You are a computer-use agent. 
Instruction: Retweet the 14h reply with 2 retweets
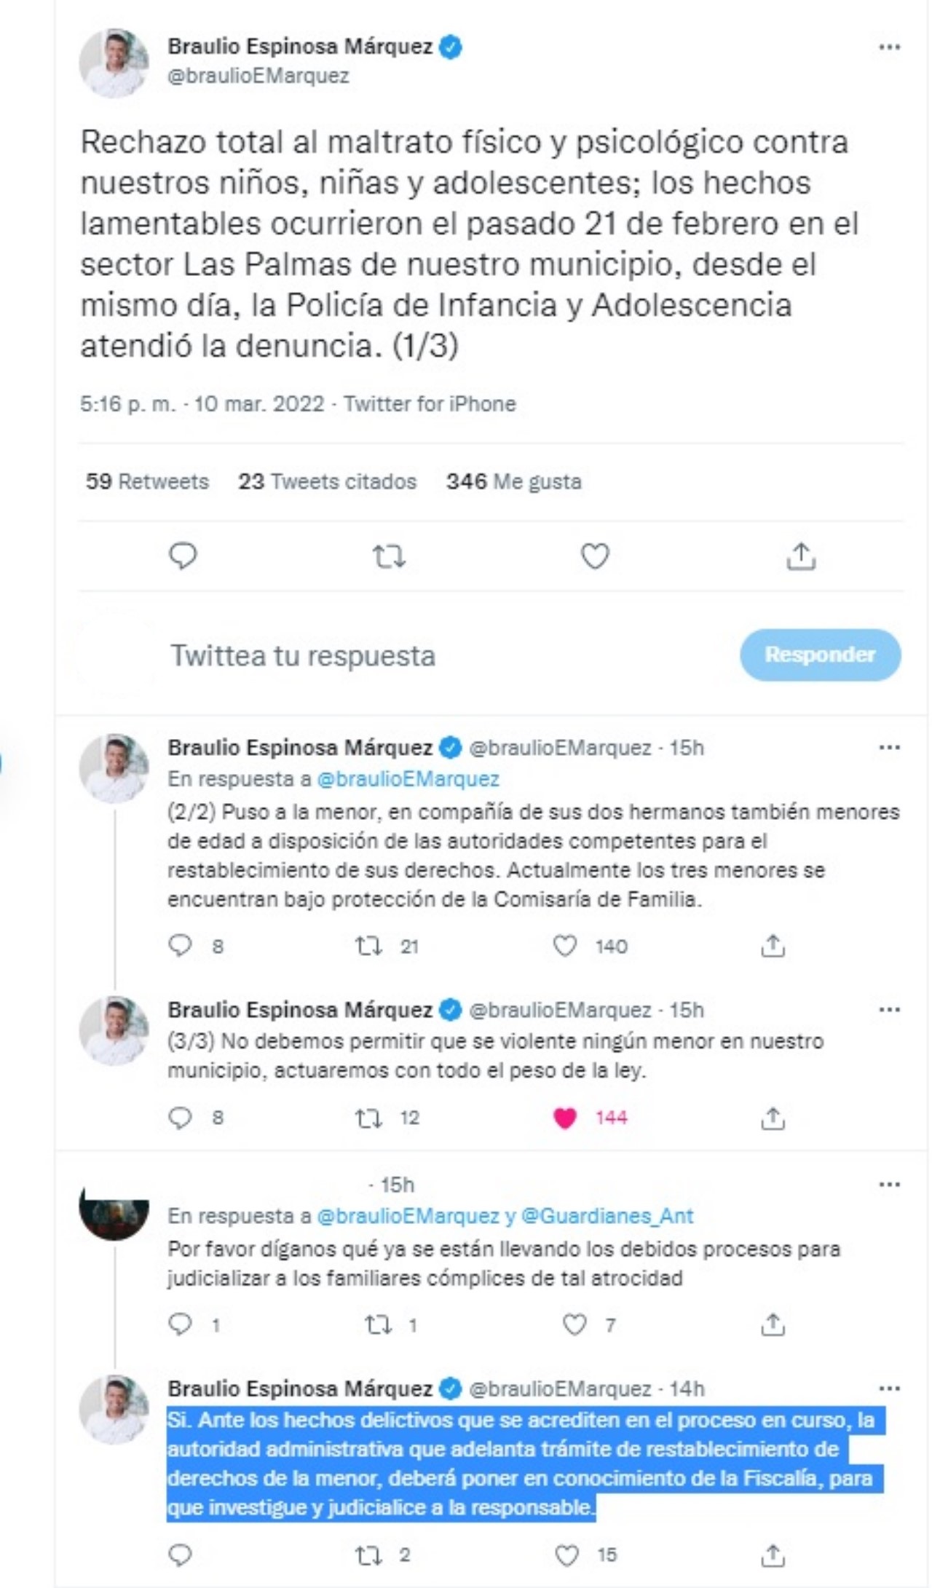point(368,1555)
